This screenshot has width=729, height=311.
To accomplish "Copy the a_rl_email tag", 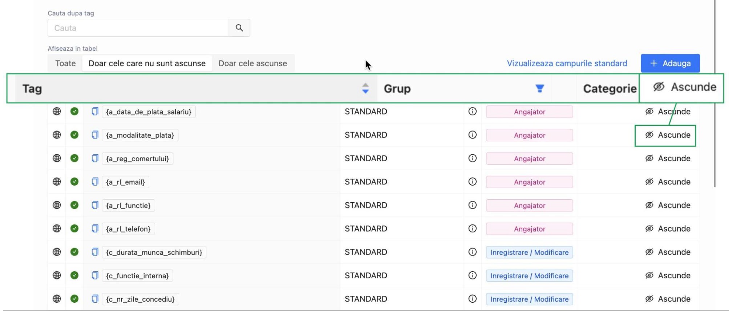I will (95, 182).
